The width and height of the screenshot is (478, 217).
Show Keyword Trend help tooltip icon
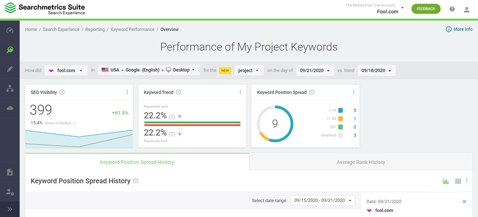click(x=178, y=92)
